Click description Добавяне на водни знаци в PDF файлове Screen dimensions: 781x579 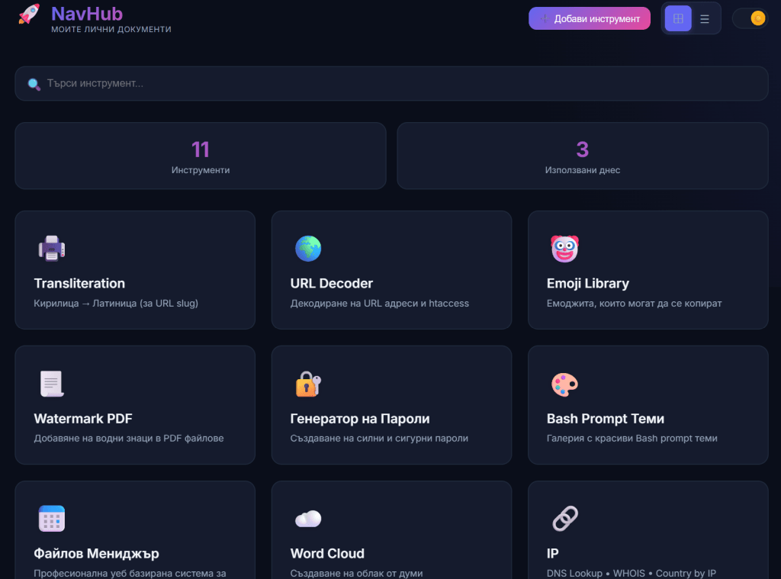[128, 438]
